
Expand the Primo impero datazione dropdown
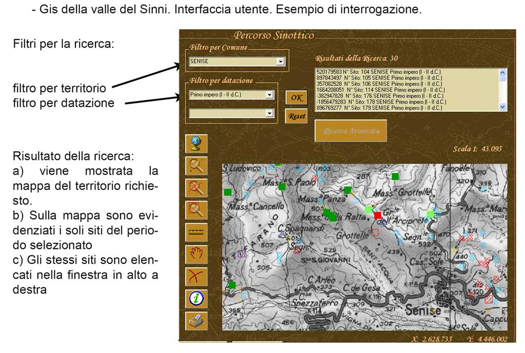pyautogui.click(x=270, y=95)
